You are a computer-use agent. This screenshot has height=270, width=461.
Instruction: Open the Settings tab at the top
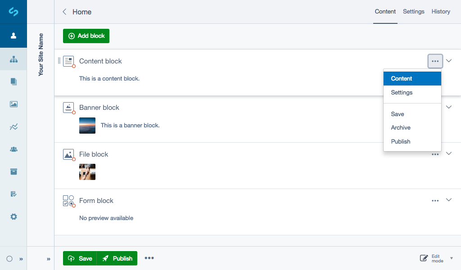coord(413,11)
